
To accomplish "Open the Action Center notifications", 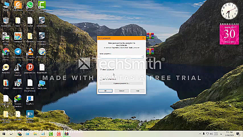I will 238,134.
